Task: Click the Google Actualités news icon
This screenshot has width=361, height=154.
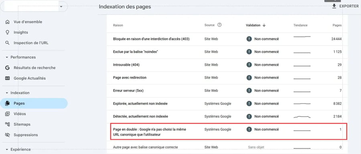Action: (7, 78)
